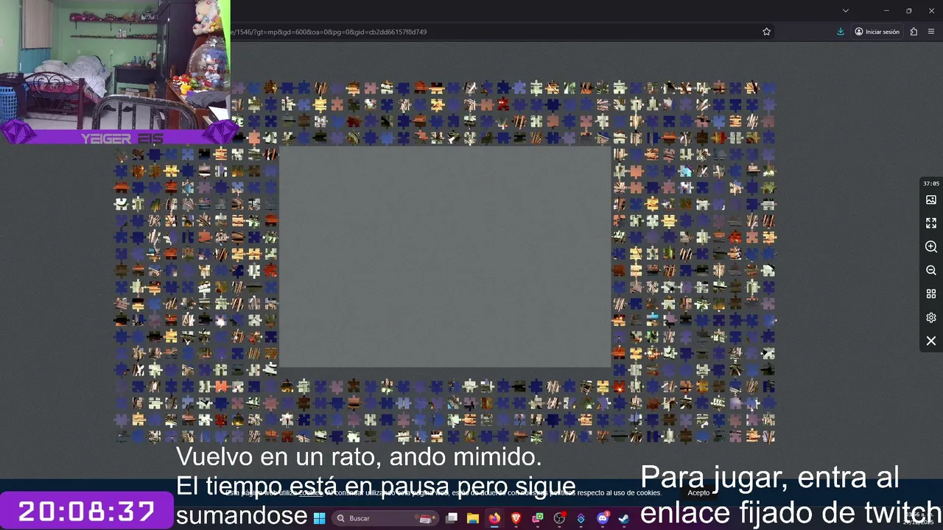
Task: Open File Explorer from taskbar
Action: tap(473, 518)
